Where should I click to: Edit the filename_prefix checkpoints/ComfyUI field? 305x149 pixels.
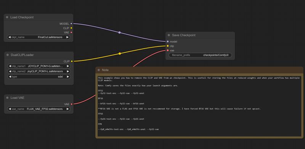coord(200,55)
